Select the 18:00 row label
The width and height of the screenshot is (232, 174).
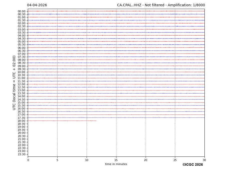pos(22,121)
